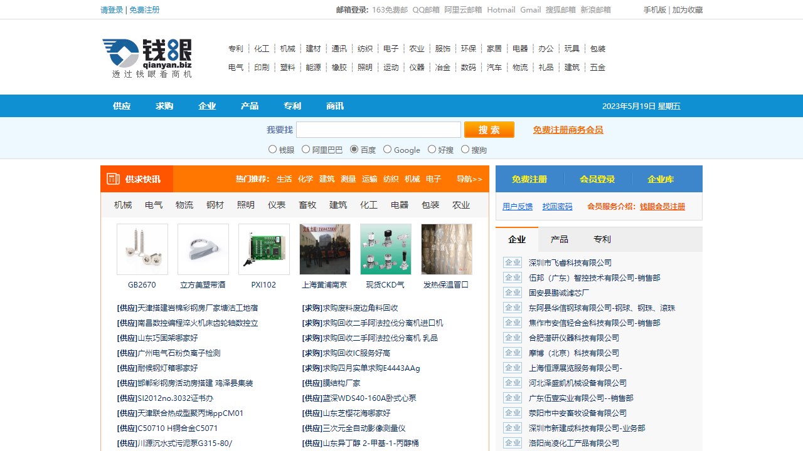
Task: Open 商讯 in the blue navigation bar
Action: (x=335, y=106)
